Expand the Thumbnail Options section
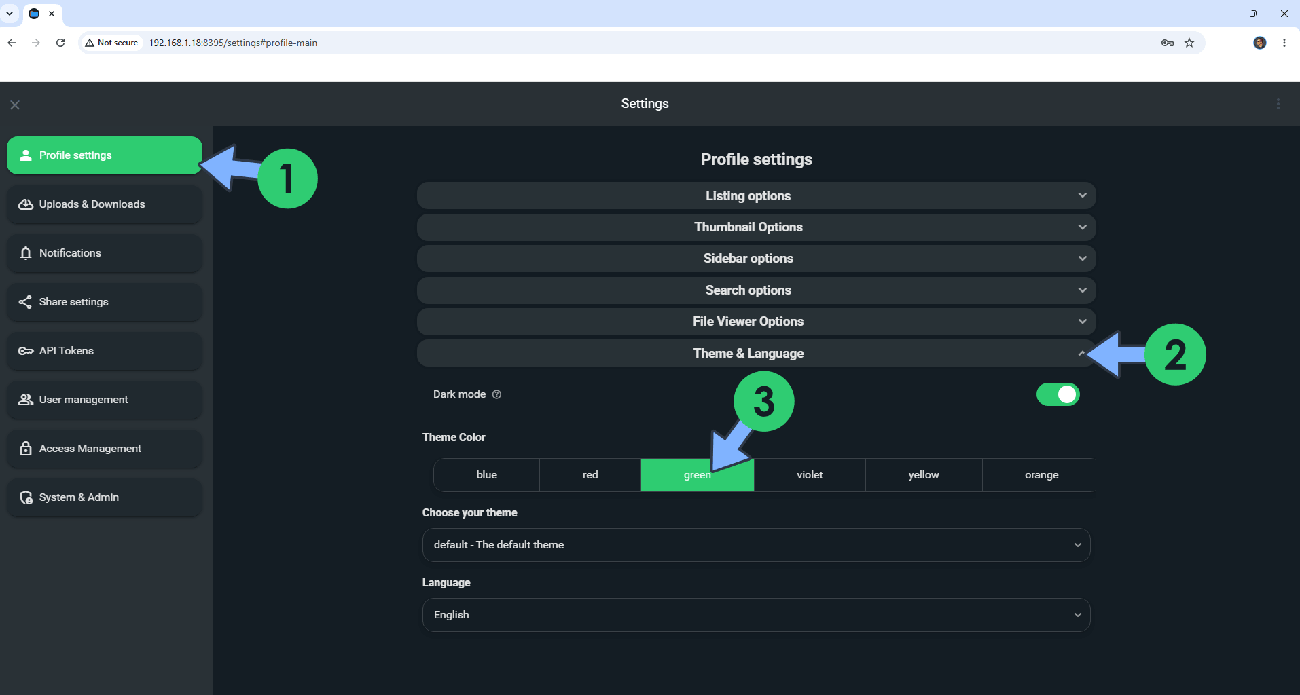The height and width of the screenshot is (695, 1300). pos(756,227)
